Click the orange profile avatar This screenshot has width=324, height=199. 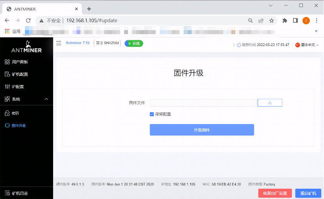click(306, 20)
